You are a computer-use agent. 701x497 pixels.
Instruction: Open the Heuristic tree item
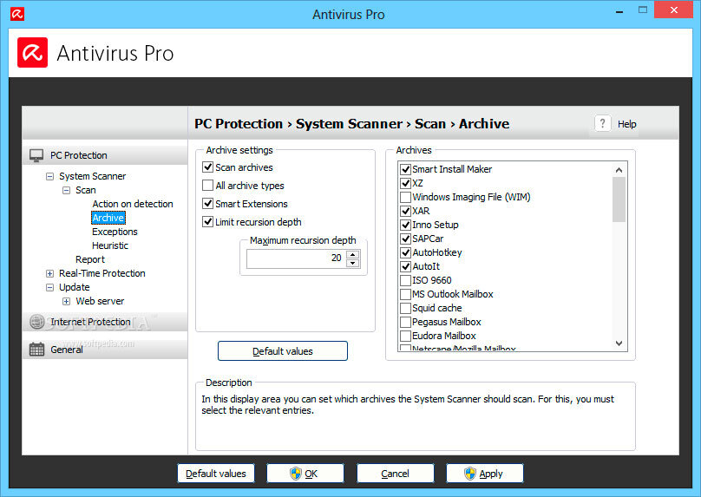coord(110,245)
